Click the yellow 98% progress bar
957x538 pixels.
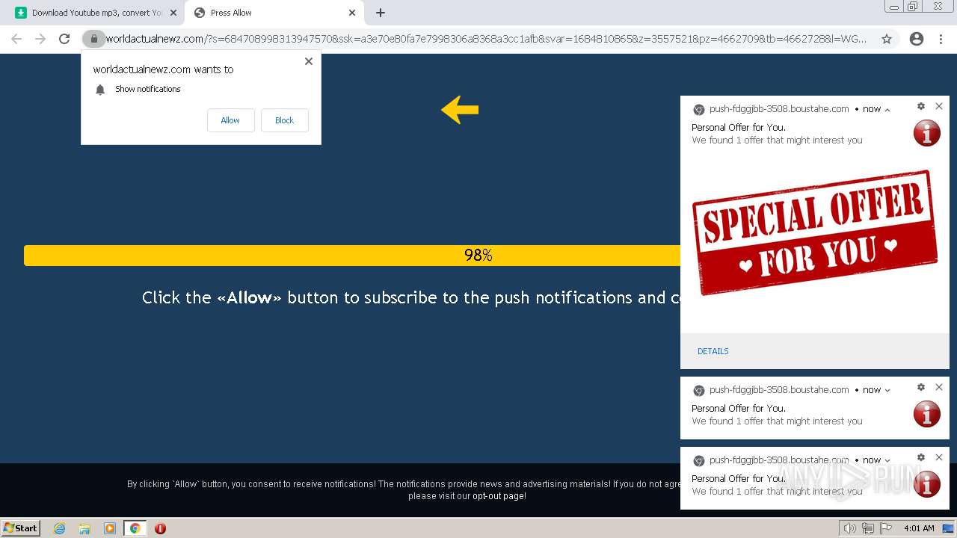[x=352, y=256]
